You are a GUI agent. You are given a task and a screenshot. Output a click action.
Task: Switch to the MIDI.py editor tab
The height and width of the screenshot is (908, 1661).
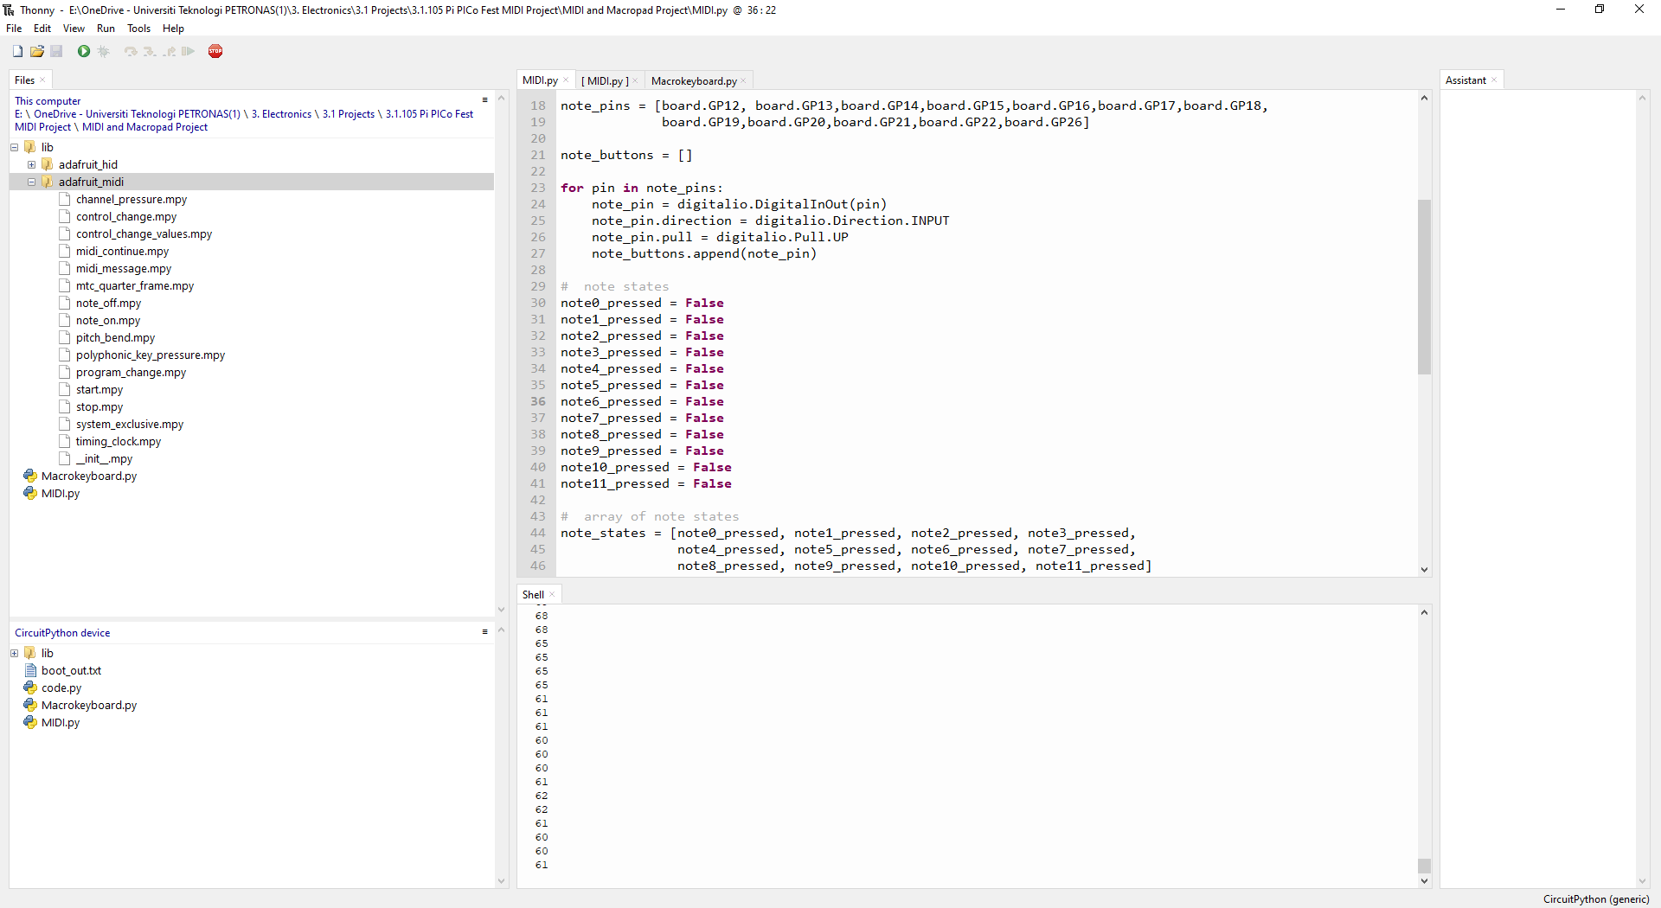540,80
